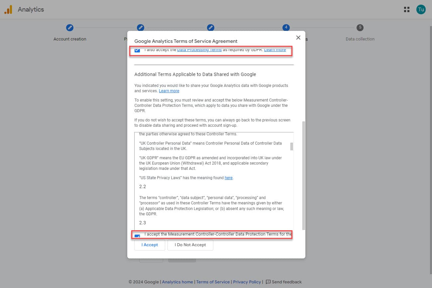Click the inner terms text scrollbar thumb

click(x=292, y=146)
